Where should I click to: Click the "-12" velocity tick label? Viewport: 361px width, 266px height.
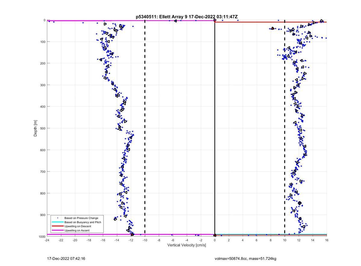point(131,240)
